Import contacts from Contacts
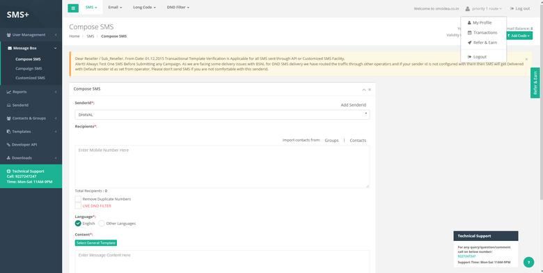The image size is (543, 273). 358,140
